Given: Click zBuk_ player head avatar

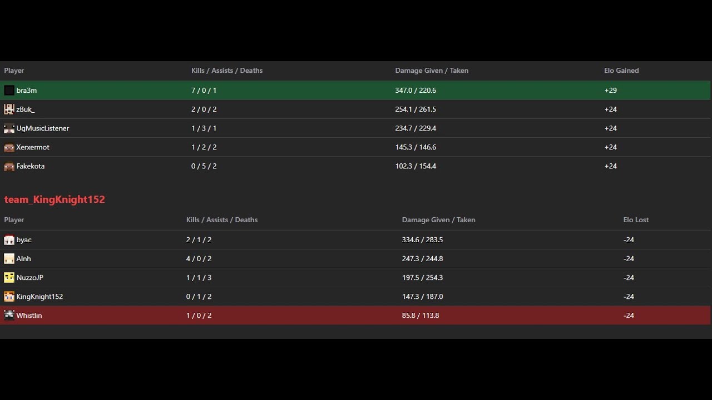Looking at the screenshot, I should tap(9, 109).
